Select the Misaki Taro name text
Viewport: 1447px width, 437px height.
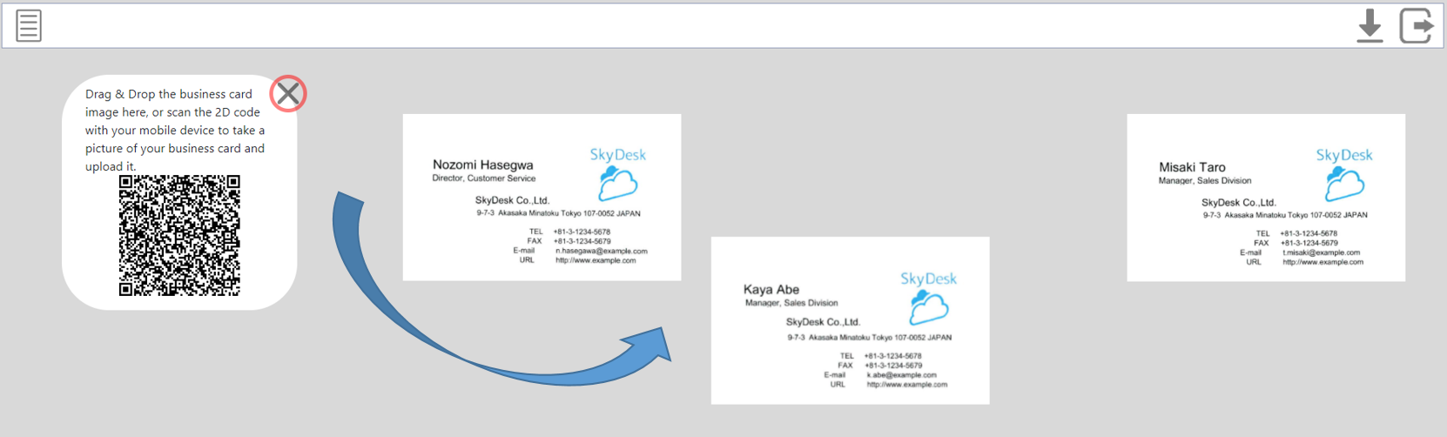click(x=1192, y=167)
